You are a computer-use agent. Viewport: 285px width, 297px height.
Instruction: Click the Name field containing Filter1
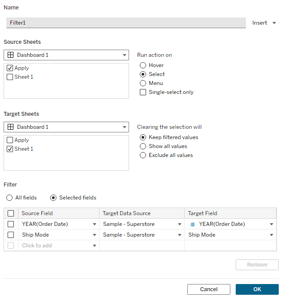tap(125, 22)
